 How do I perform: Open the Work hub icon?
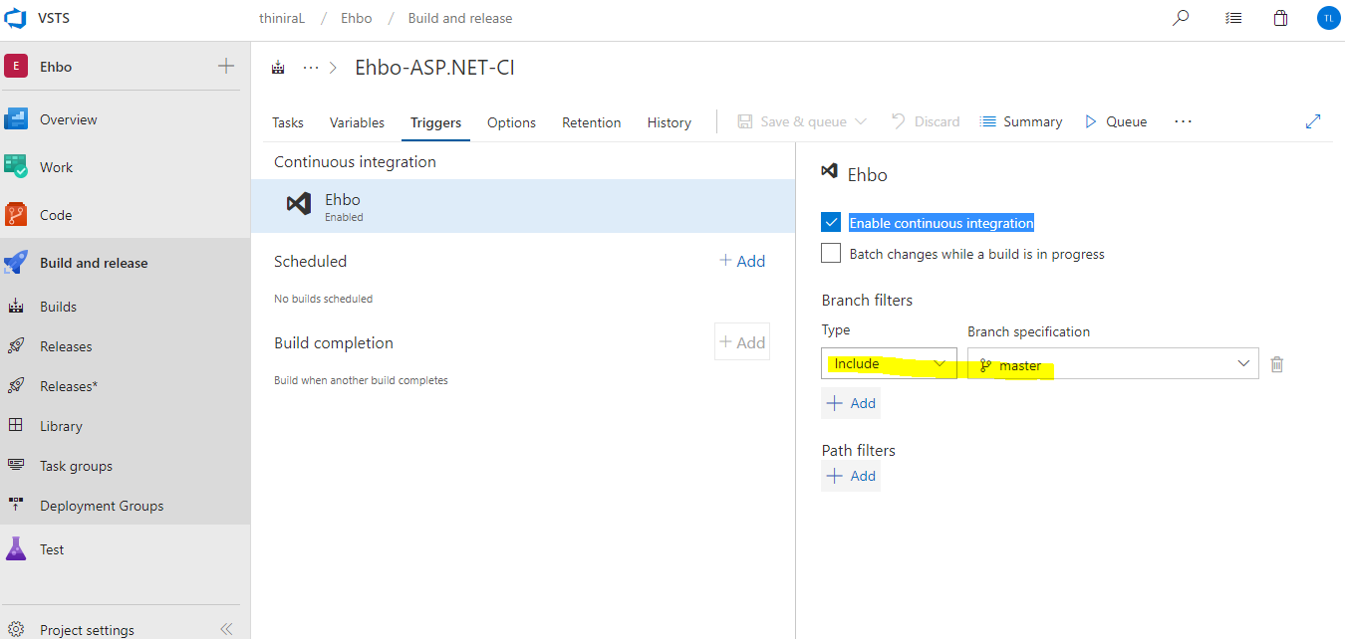16,167
